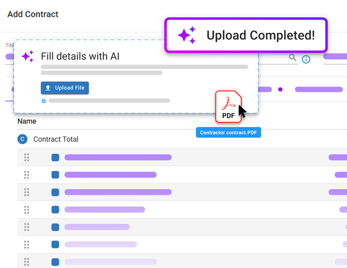Select the Contractor contract PDF file icon
The image size is (347, 268).
coord(228,106)
